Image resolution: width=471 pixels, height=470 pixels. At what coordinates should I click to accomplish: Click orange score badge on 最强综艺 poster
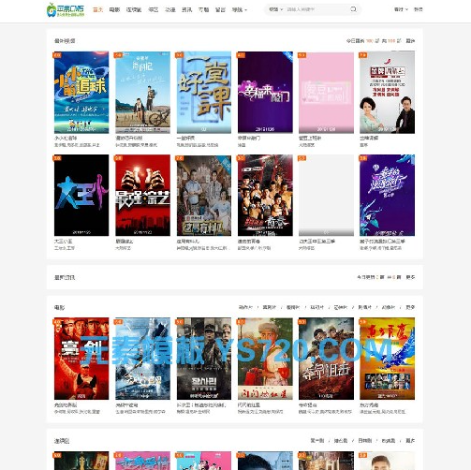pyautogui.click(x=118, y=158)
